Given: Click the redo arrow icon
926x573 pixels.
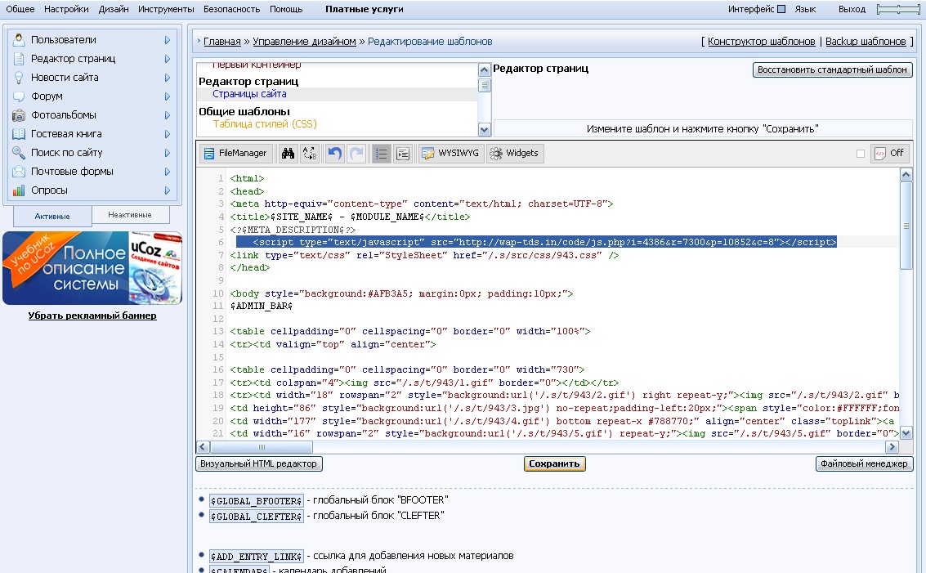Looking at the screenshot, I should tap(356, 154).
